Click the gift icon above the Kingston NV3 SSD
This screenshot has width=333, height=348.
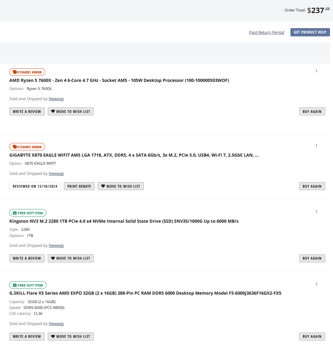(x=15, y=213)
